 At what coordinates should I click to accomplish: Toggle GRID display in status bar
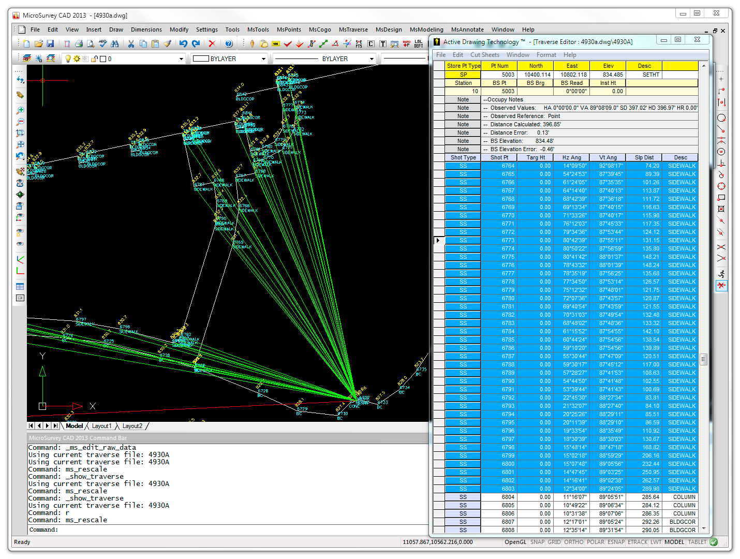tap(554, 542)
